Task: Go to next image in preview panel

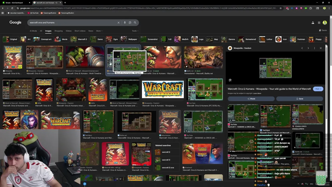Action: [308, 48]
